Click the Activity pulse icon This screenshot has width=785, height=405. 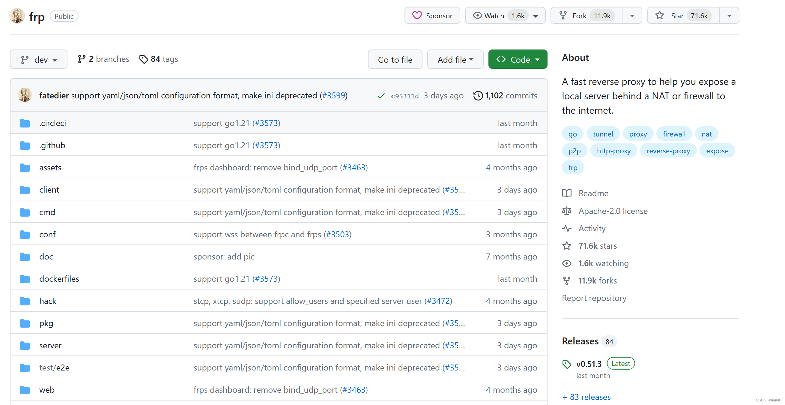[x=566, y=228]
